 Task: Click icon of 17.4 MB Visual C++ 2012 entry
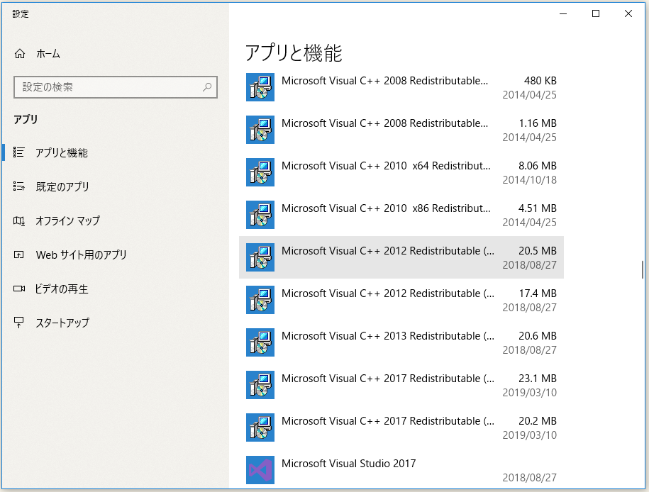(x=260, y=300)
